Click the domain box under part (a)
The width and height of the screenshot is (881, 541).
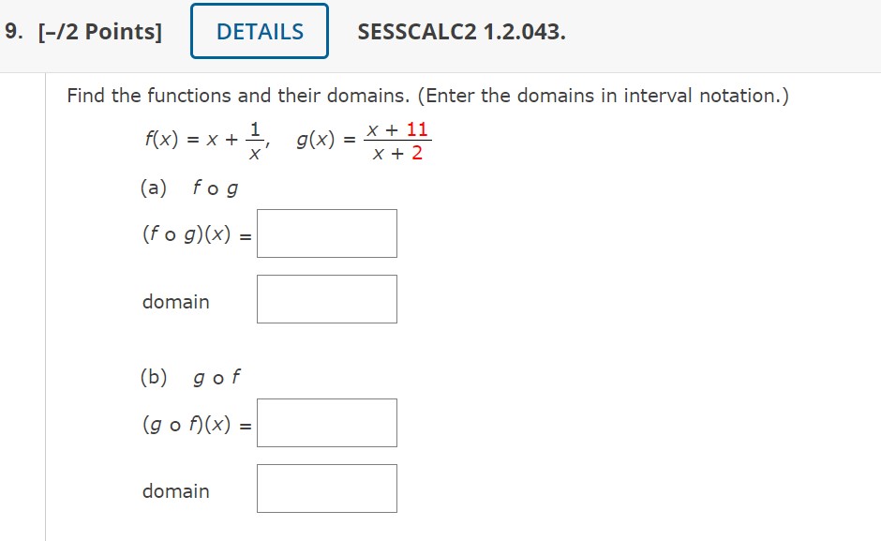[x=326, y=297]
